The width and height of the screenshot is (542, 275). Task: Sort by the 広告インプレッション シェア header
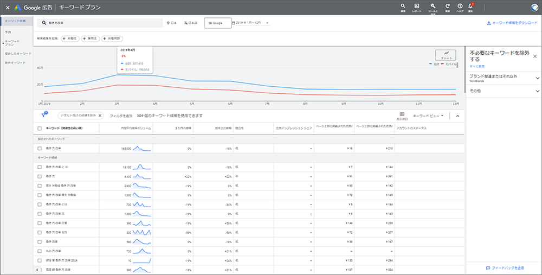click(294, 129)
